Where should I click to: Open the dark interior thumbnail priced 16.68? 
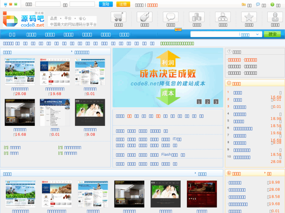[x=20, y=113]
